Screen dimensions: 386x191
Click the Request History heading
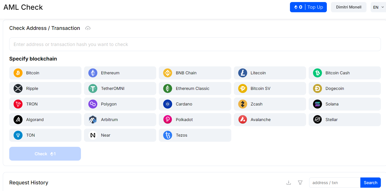pyautogui.click(x=29, y=183)
